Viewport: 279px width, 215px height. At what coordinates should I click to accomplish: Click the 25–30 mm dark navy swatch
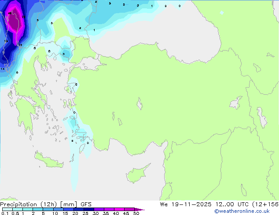click(89, 209)
